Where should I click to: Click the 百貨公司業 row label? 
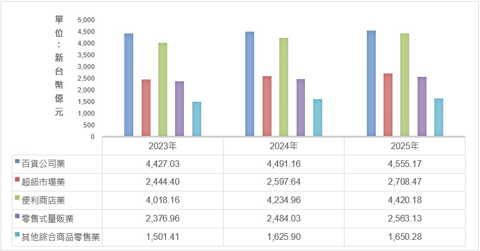[43, 164]
